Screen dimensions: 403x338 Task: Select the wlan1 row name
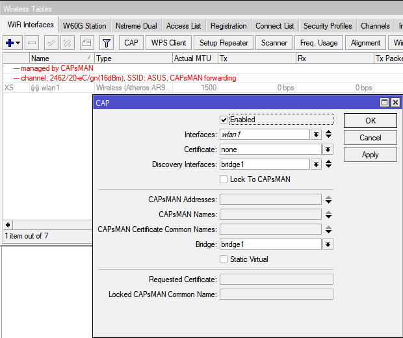pos(51,88)
